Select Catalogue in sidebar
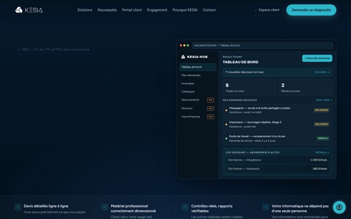The width and height of the screenshot is (351, 219). pos(188,91)
